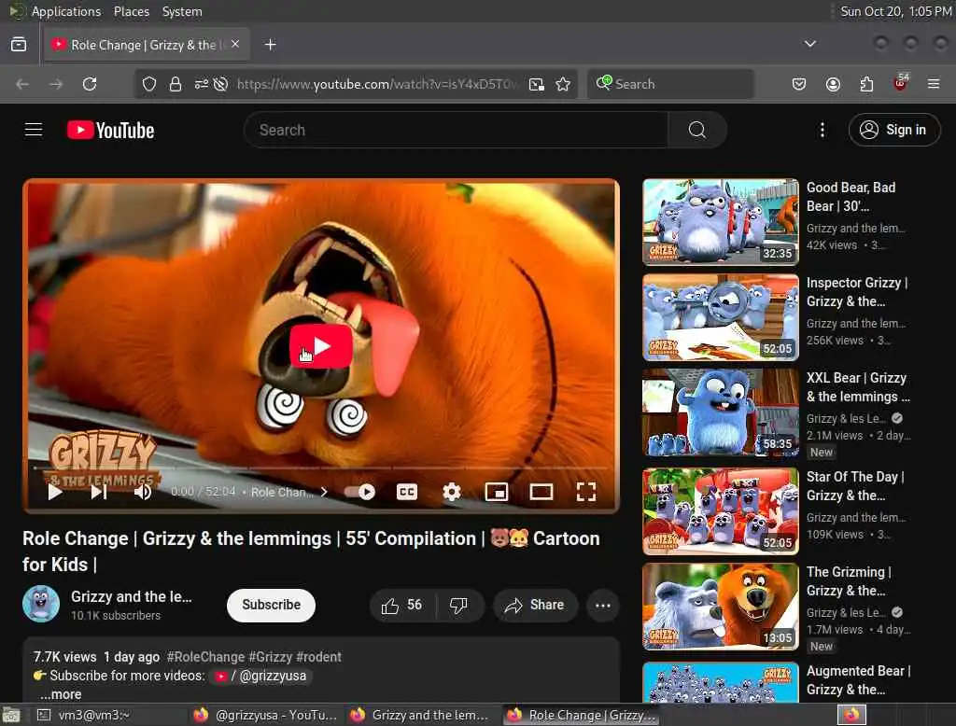This screenshot has width=956, height=726.
Task: Click browser forward arrow
Action: point(56,84)
